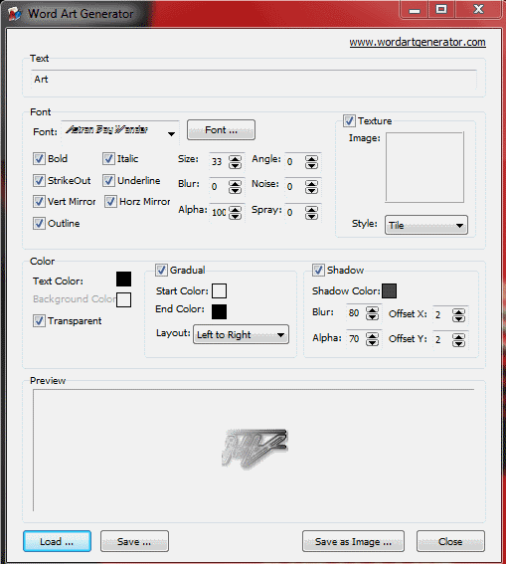
Task: Decrease the shadow Offset Y value
Action: tap(458, 343)
